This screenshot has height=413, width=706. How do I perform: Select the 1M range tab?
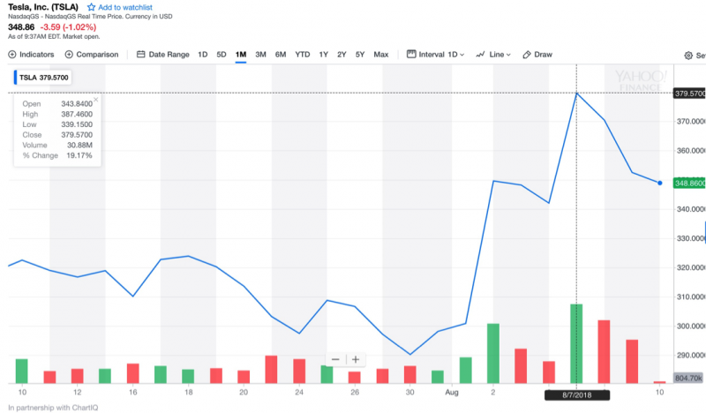pyautogui.click(x=241, y=55)
